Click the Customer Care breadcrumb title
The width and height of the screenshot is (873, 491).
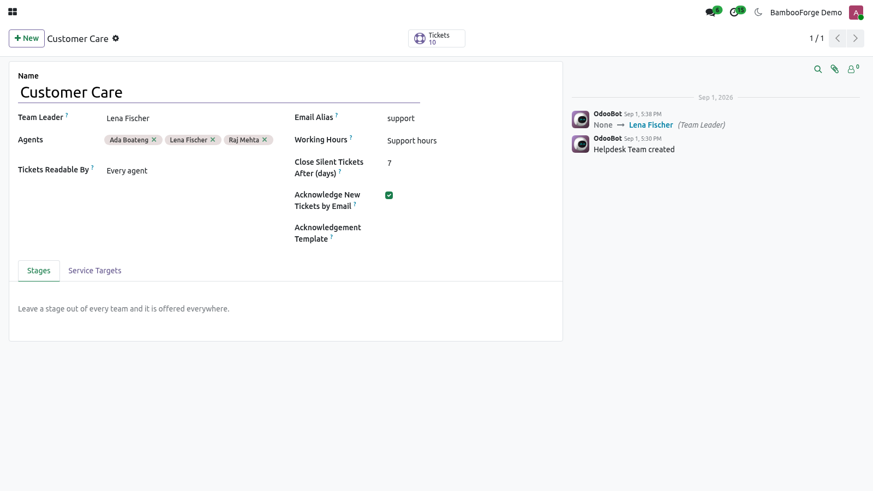click(x=77, y=39)
